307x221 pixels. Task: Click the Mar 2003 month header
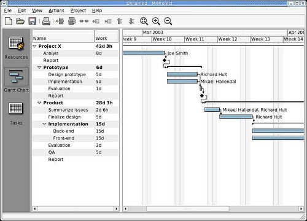(x=215, y=33)
